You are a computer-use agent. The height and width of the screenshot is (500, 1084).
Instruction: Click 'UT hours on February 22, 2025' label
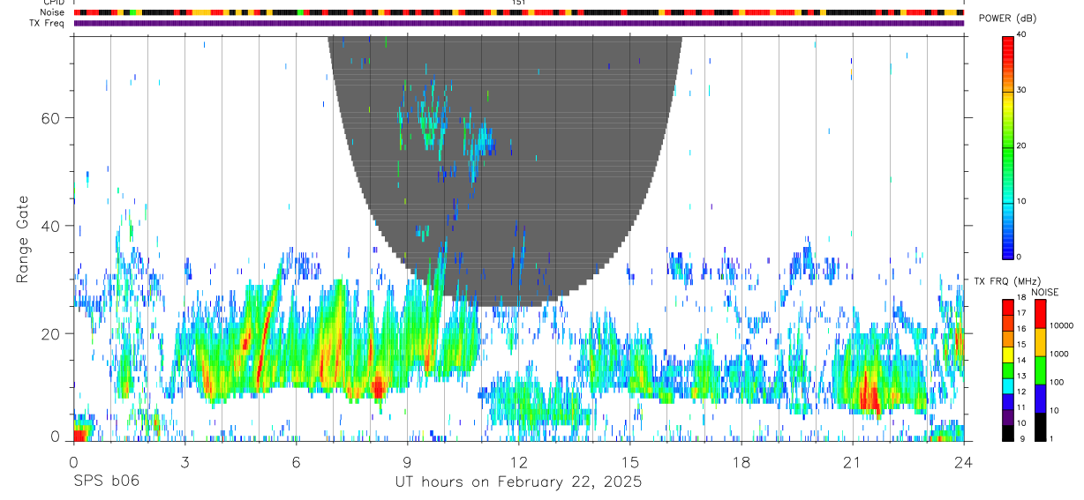tap(518, 482)
